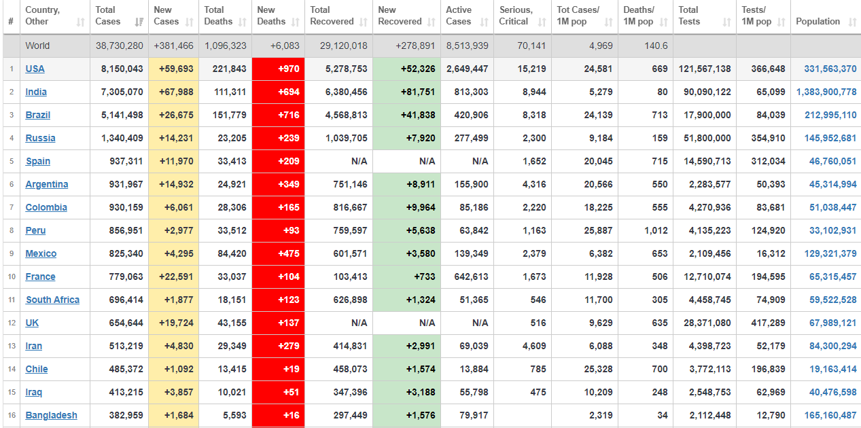Open Spain population link 46,760,051
The width and height of the screenshot is (861, 428).
coord(833,161)
